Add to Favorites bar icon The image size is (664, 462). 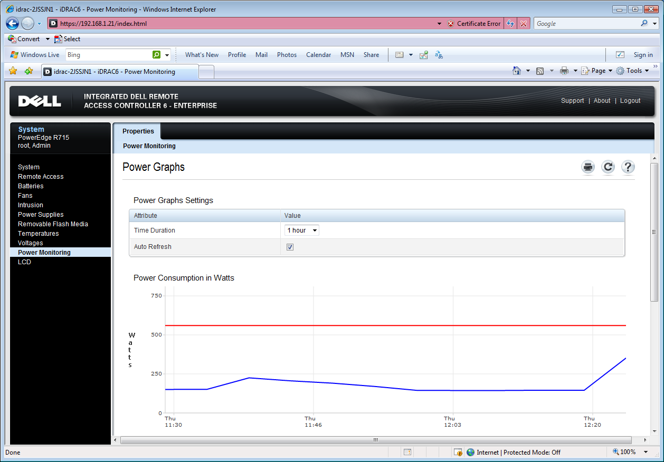(x=29, y=71)
